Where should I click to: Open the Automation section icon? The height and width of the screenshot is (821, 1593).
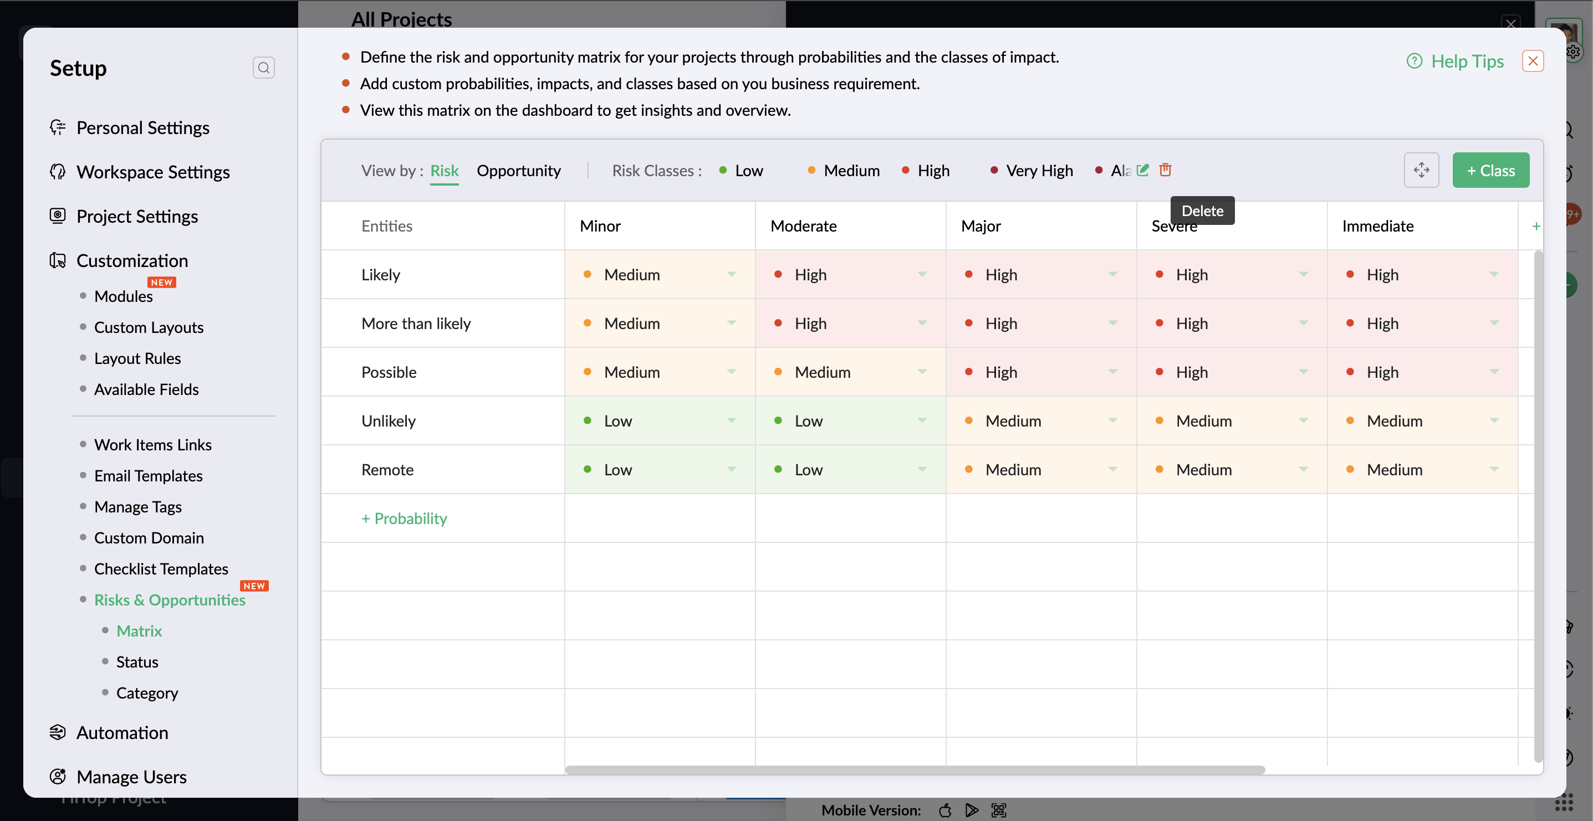[58, 732]
